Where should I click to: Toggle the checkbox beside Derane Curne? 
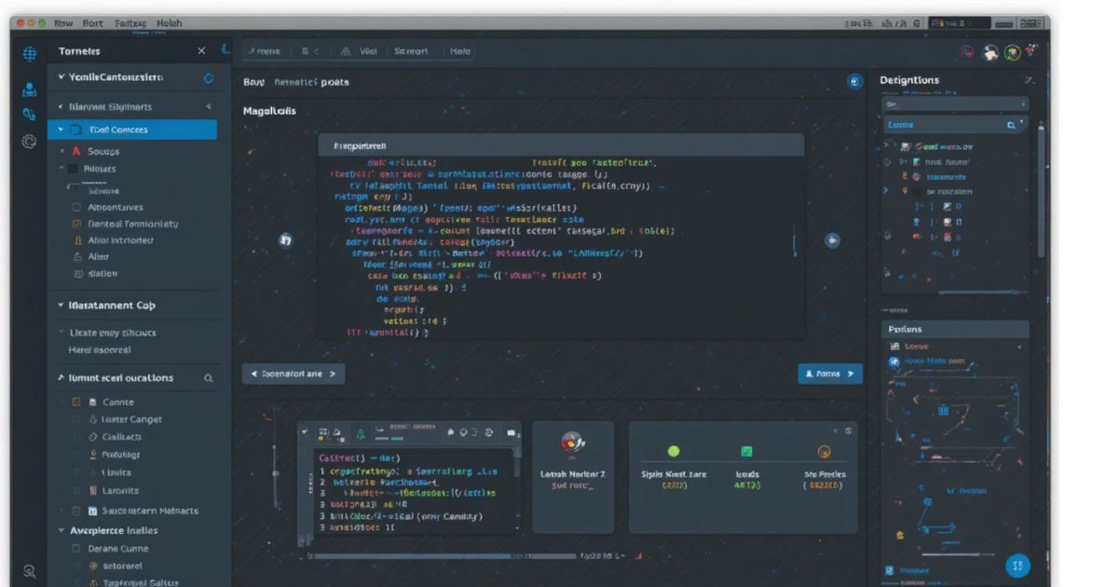[77, 549]
